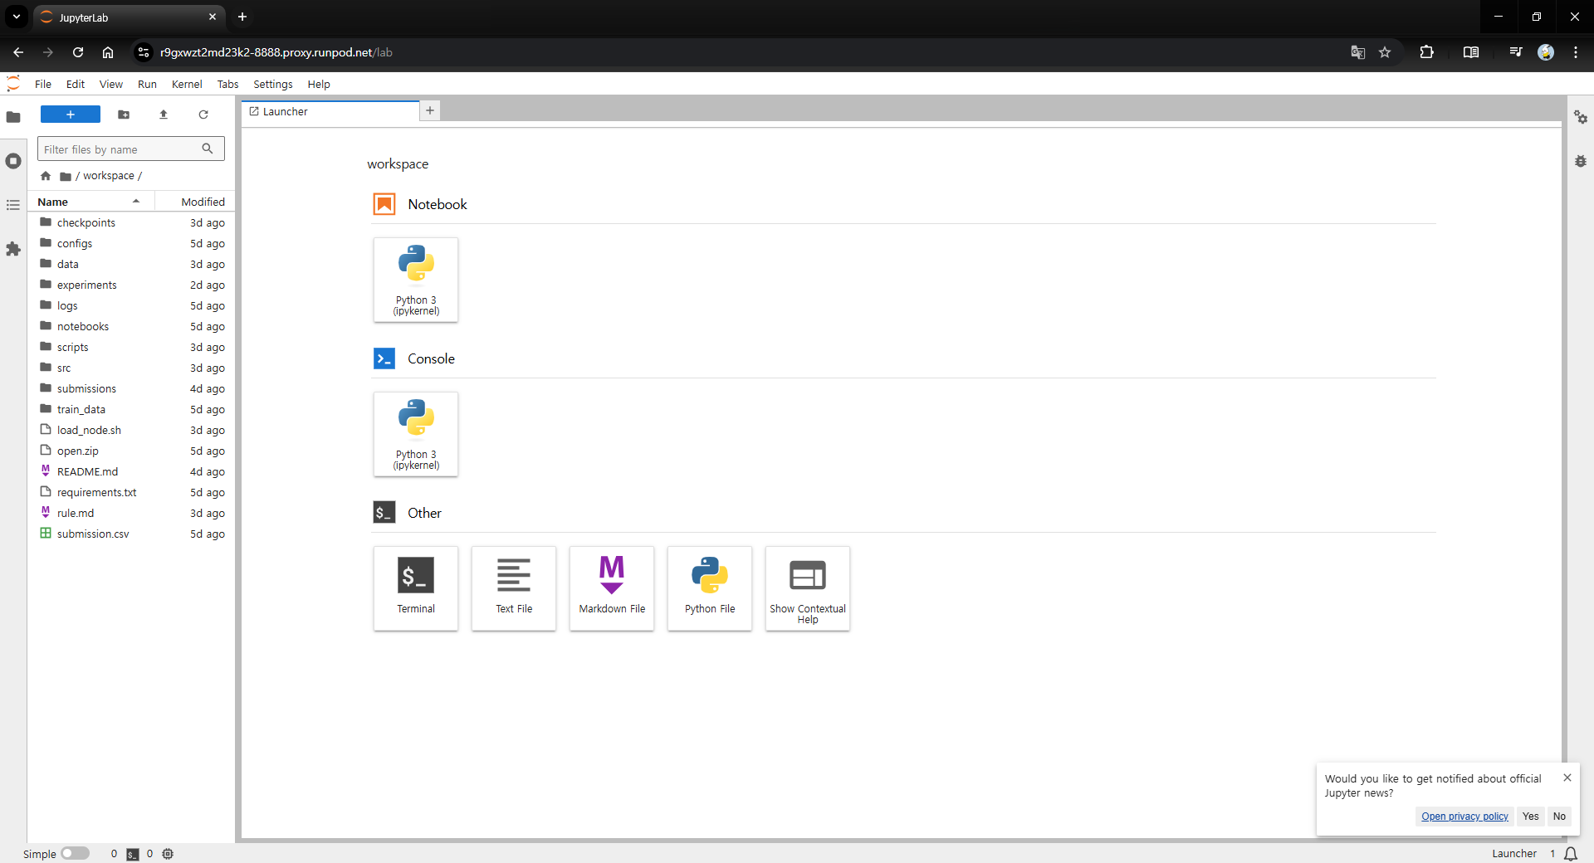Click the terminals count icon in status bar

click(x=133, y=854)
